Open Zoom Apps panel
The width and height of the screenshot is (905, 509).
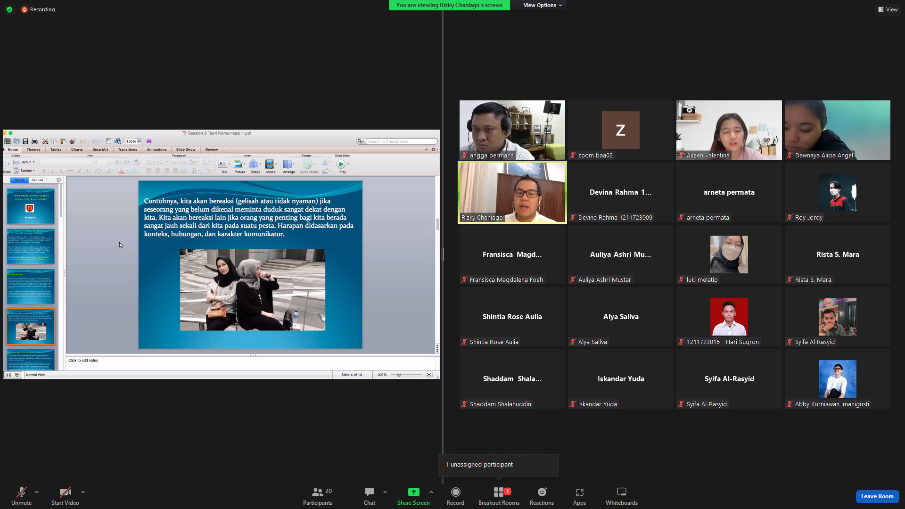pyautogui.click(x=579, y=496)
